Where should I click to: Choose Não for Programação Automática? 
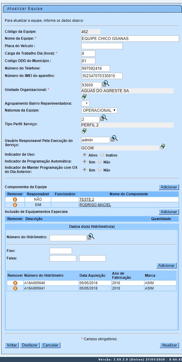(x=100, y=162)
